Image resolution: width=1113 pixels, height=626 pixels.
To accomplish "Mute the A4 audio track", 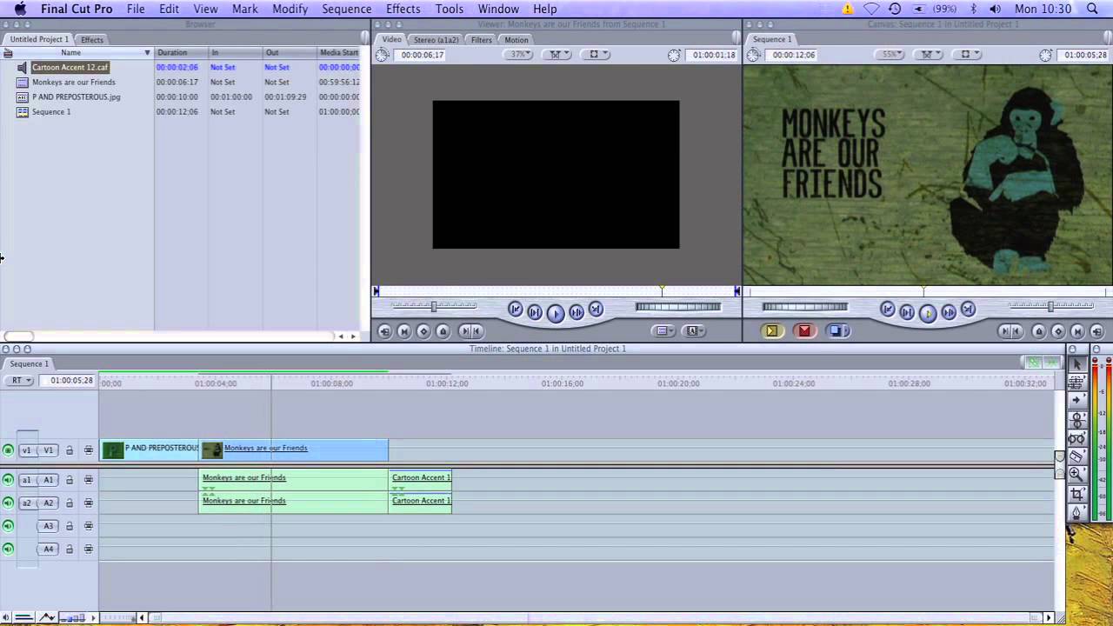I will coord(8,549).
